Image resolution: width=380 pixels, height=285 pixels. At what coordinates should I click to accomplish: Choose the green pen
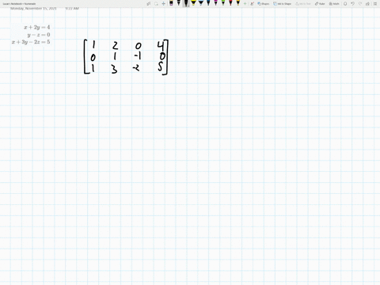click(223, 3)
